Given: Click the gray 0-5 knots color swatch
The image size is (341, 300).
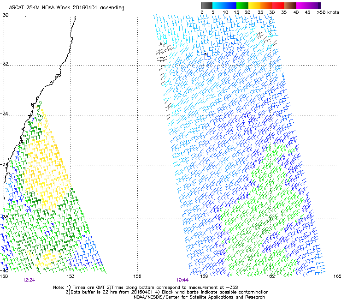Looking at the screenshot, I should click(x=206, y=6).
